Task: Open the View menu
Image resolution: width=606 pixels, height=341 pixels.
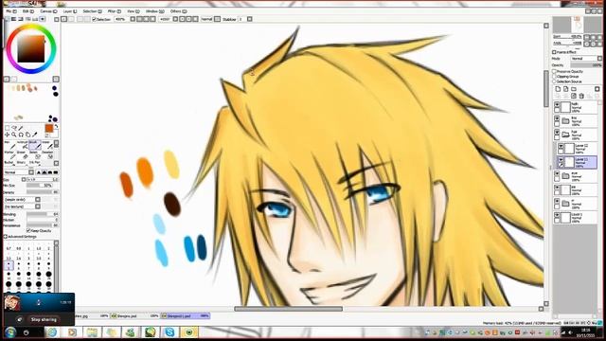Action: (x=134, y=11)
